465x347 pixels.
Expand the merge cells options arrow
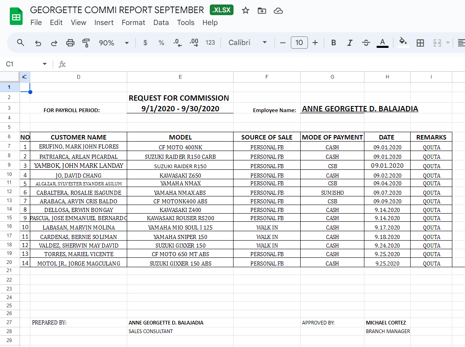click(x=448, y=43)
